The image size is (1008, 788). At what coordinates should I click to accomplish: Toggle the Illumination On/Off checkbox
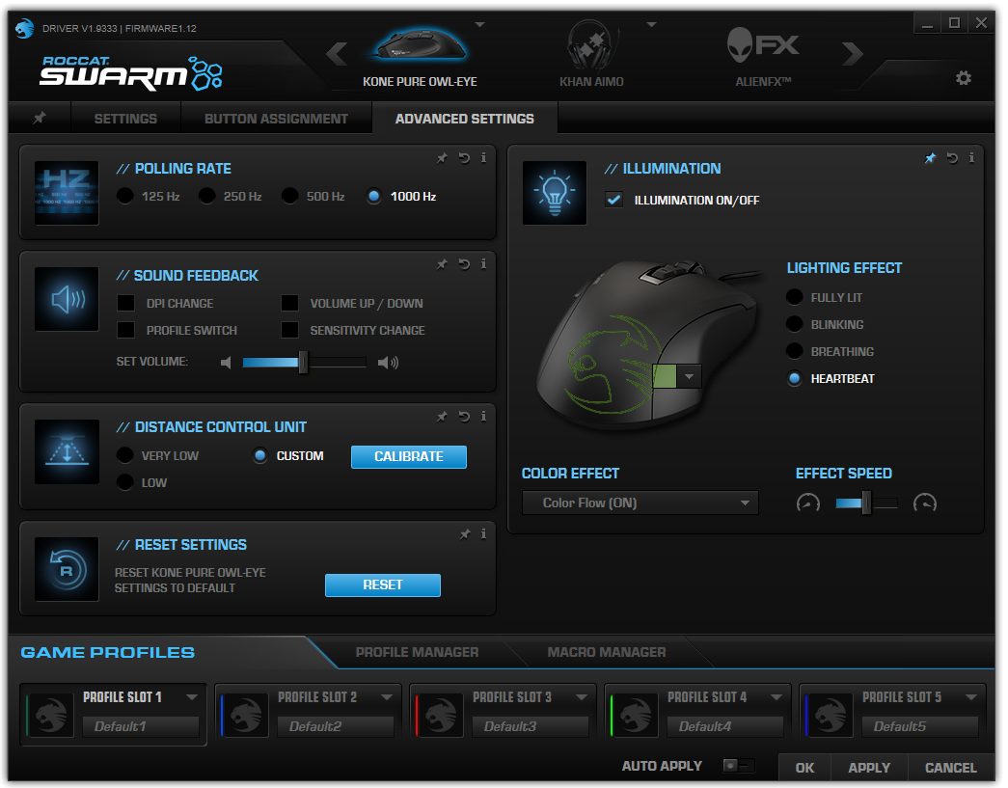point(613,200)
